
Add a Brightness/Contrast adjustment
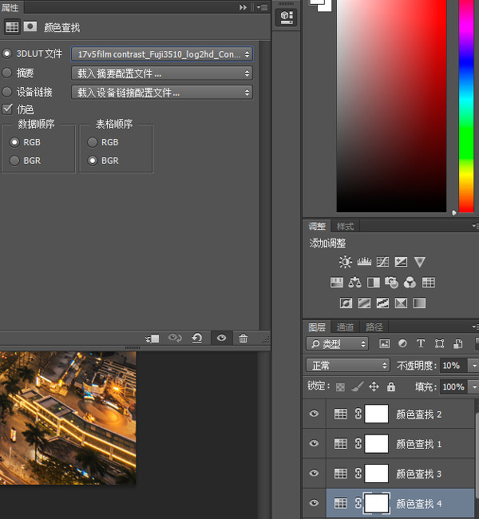click(345, 262)
